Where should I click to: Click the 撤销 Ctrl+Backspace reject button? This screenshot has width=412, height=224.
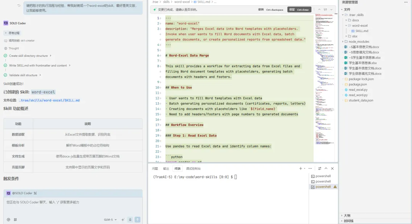click(x=270, y=10)
